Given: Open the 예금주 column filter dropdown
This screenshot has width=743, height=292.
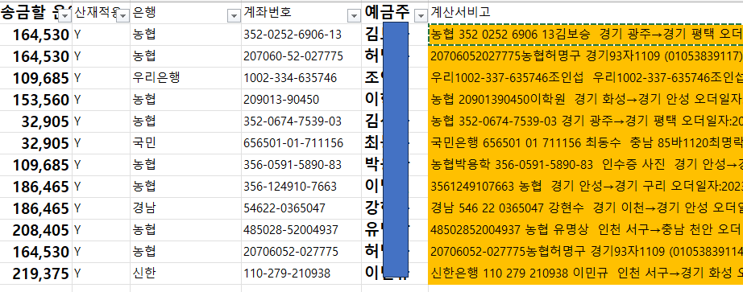Looking at the screenshot, I should pos(421,16).
